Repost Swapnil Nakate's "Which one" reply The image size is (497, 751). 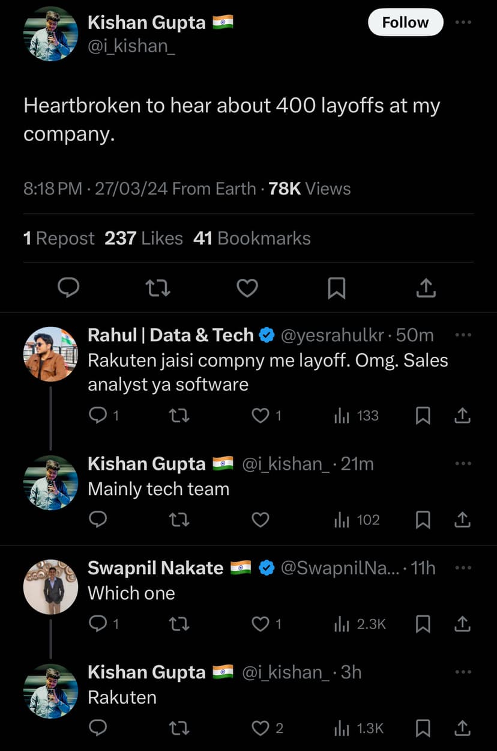[179, 624]
